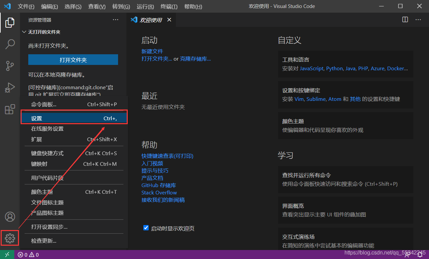Open the 帮助(H) menu
429x259 pixels.
click(x=193, y=7)
